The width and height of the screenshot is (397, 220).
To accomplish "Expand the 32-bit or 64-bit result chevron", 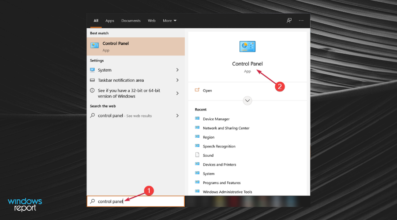I will pos(177,93).
